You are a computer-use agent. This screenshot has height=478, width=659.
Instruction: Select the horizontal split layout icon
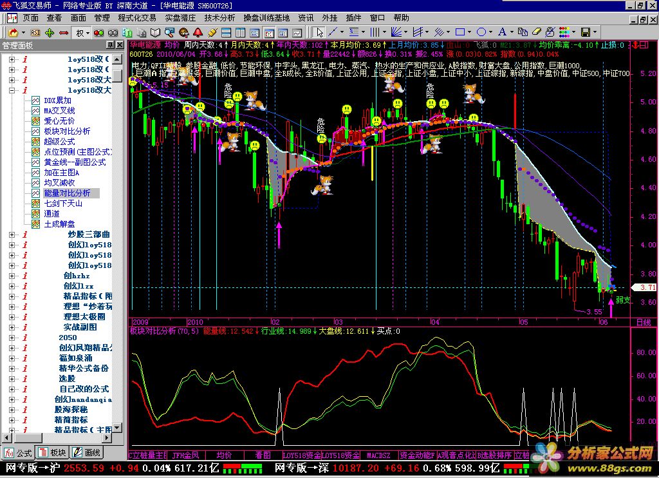coord(226,32)
